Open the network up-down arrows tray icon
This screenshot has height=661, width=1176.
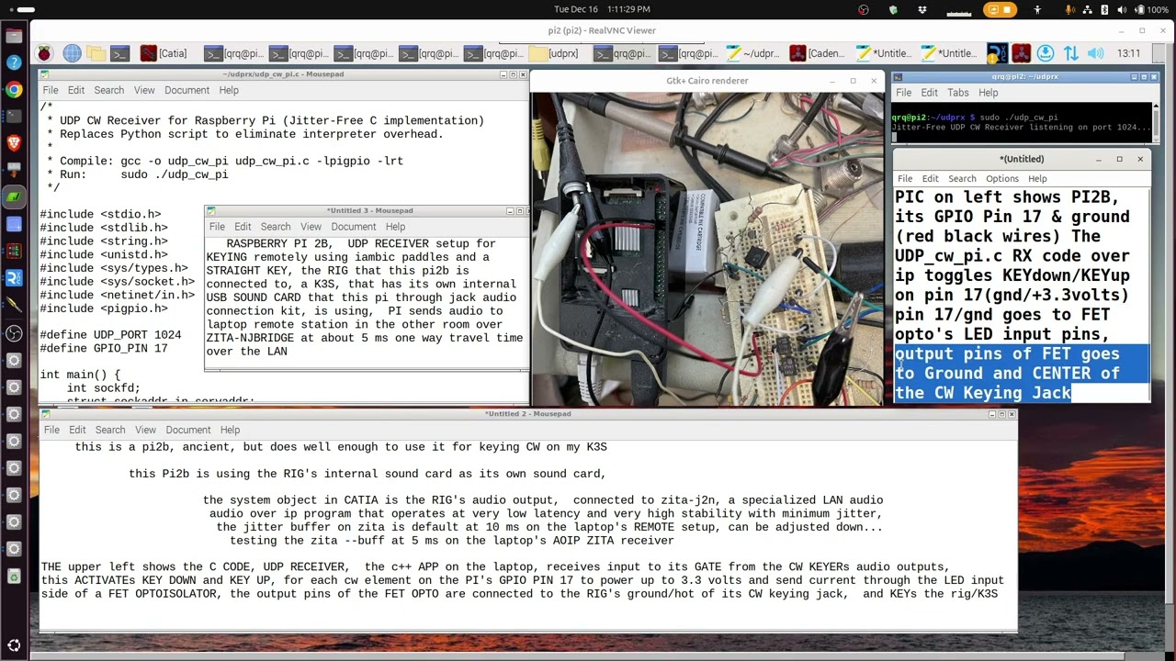(1070, 54)
